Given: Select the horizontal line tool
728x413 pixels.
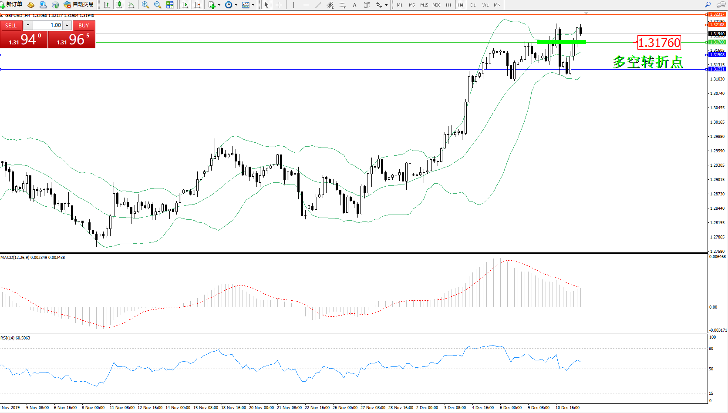Looking at the screenshot, I should (306, 5).
